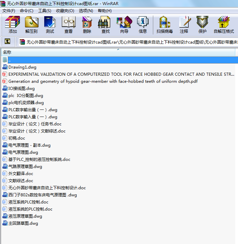The image size is (238, 244).
Task: Select the parent folder '..' entry
Action: tap(9, 60)
